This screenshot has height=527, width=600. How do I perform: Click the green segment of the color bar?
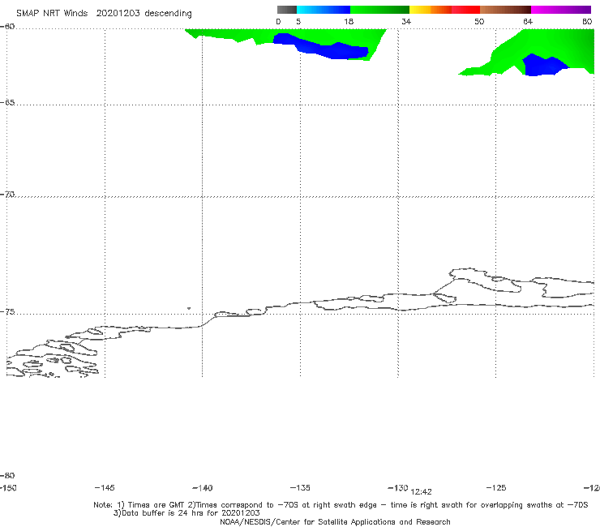tap(379, 10)
